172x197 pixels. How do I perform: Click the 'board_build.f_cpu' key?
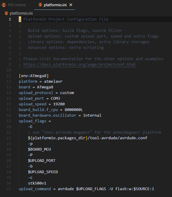38,110
